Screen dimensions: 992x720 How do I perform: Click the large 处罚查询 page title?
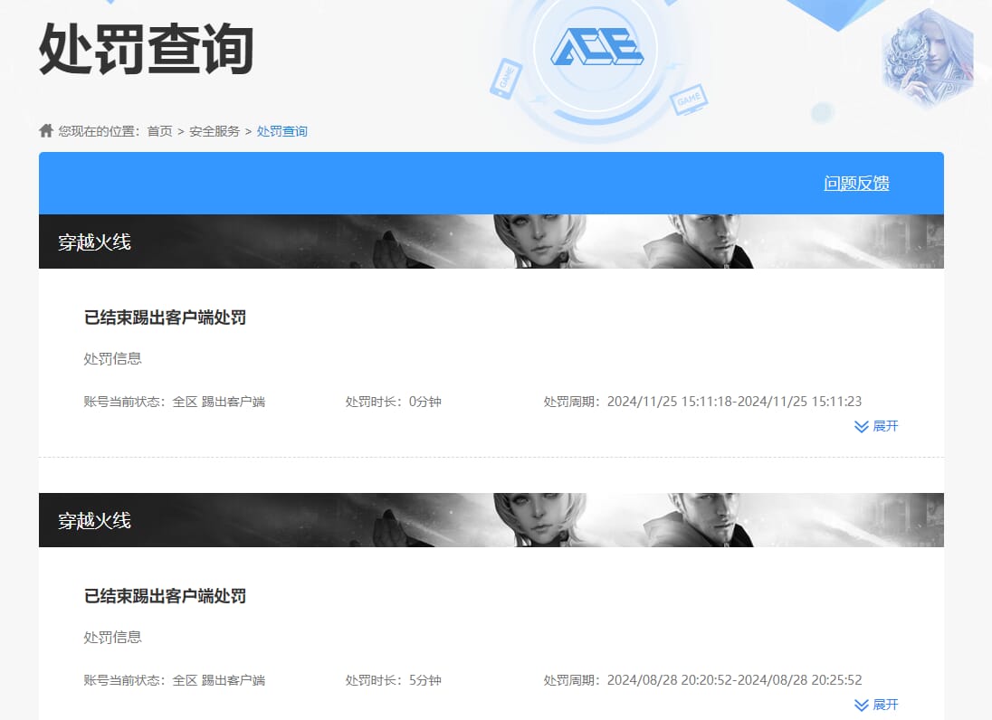pos(146,49)
